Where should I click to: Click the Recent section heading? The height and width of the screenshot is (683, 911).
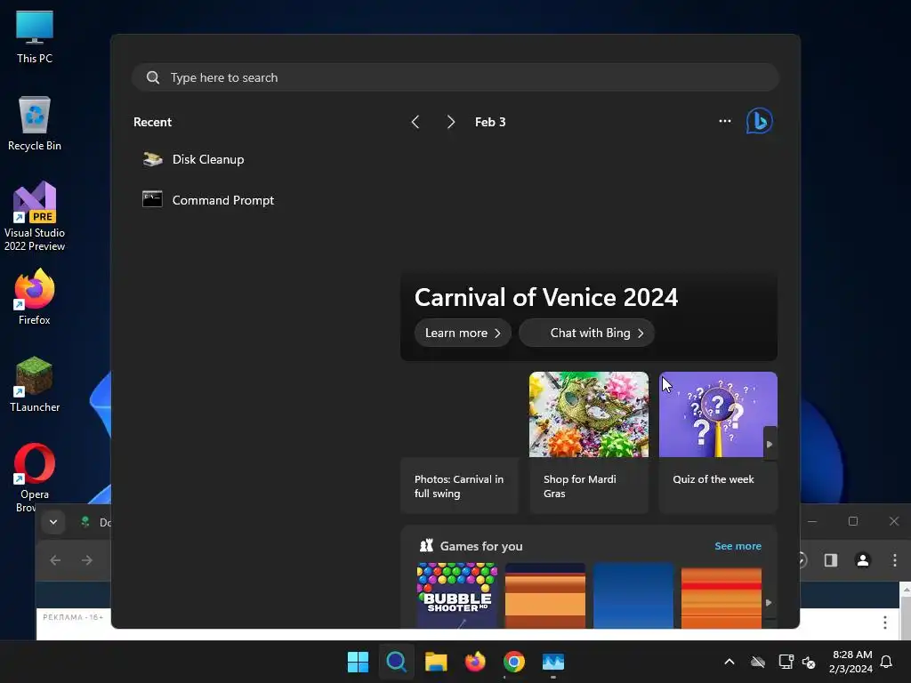point(153,122)
